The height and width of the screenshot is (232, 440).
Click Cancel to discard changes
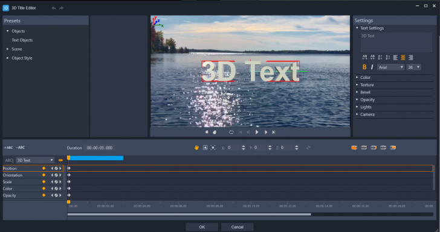point(238,227)
